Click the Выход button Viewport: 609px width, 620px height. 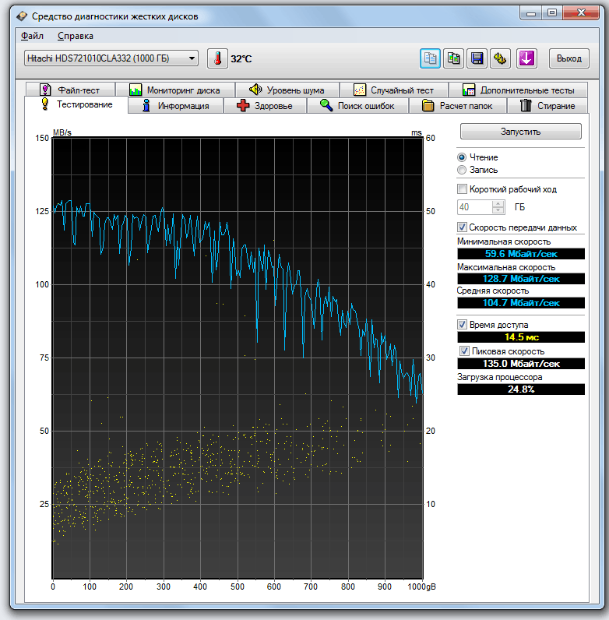[569, 58]
